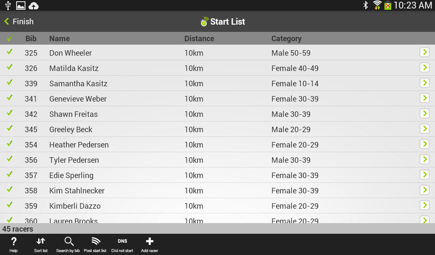Screen dimensions: 435x255
Task: Open the Help icon
Action: point(13,244)
